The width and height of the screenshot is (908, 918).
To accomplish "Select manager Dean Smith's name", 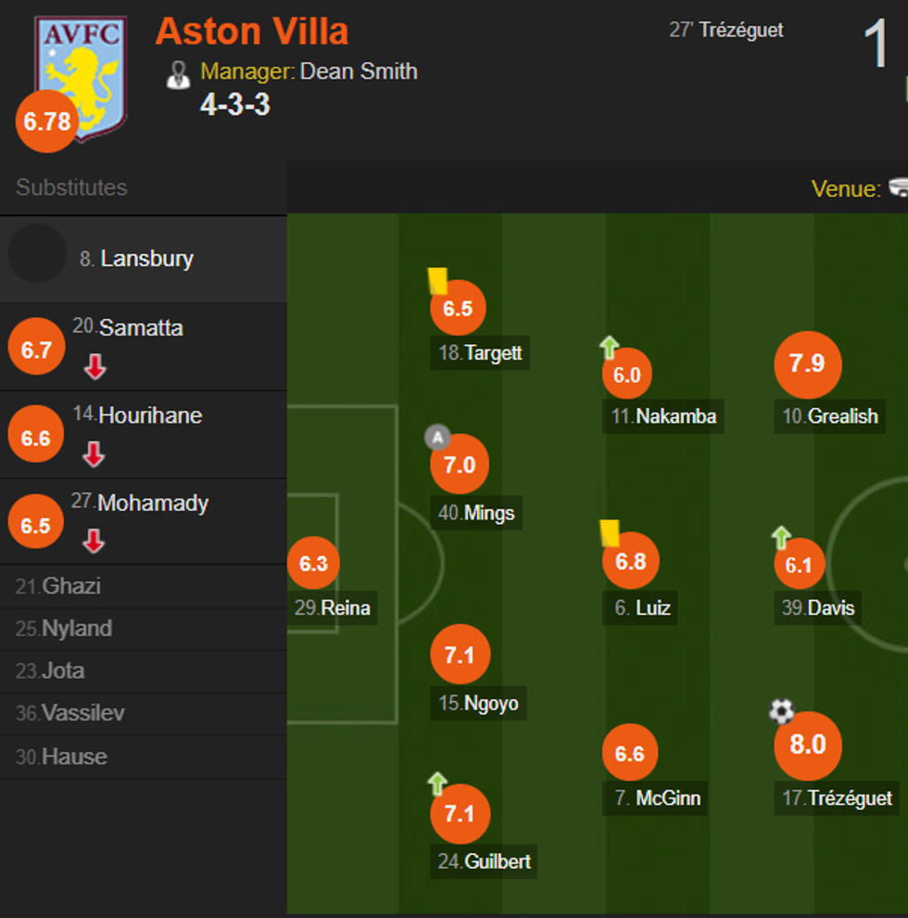I will (x=359, y=71).
